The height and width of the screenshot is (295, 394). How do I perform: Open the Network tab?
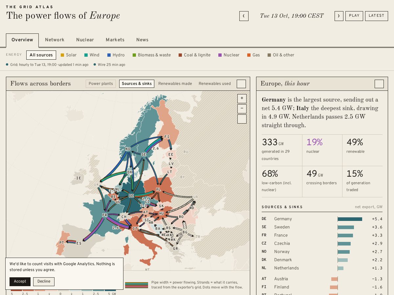[55, 40]
